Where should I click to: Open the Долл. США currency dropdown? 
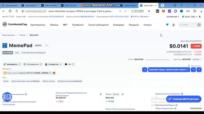pyautogui.click(x=190, y=17)
